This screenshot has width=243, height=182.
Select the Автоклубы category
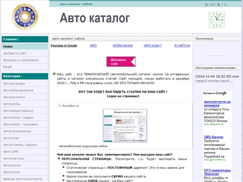point(25,104)
